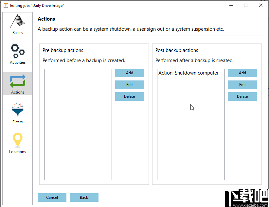
Task: Delete the post backup action
Action: 242,96
